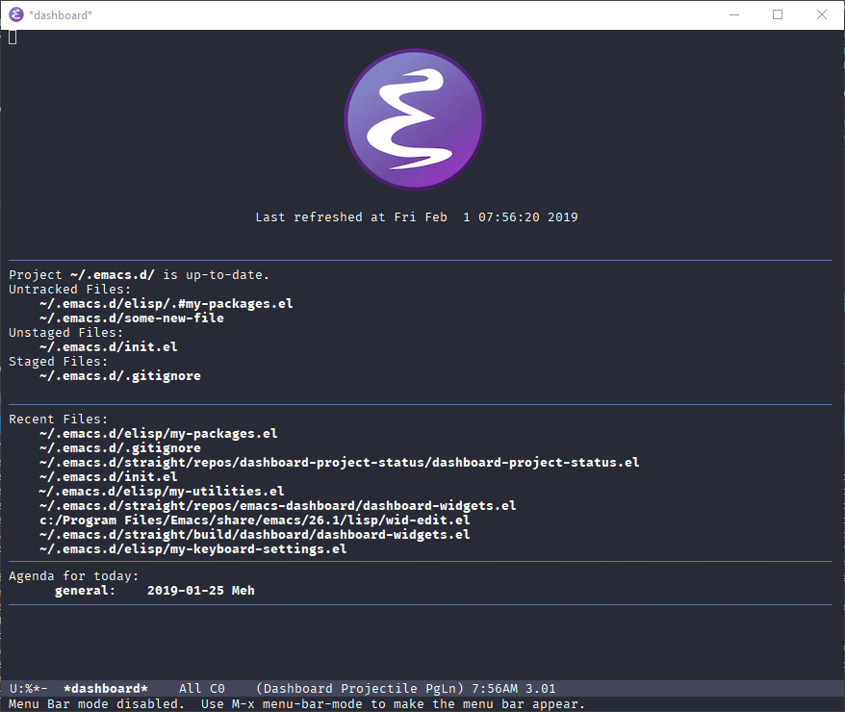The height and width of the screenshot is (712, 845).
Task: Minimize the Emacs window
Action: (x=734, y=14)
